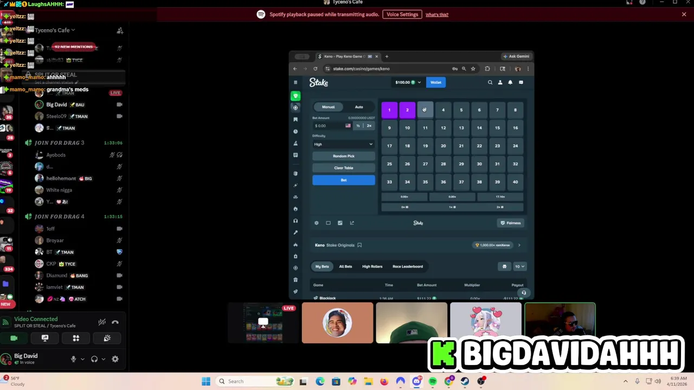Open the Stake sidebar hamburger menu
The image size is (694, 390).
pyautogui.click(x=295, y=82)
